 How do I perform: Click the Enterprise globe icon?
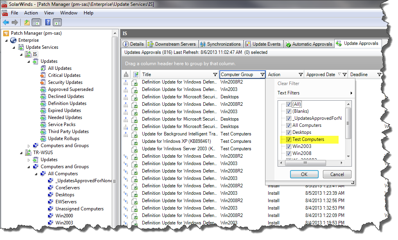[x=13, y=40]
